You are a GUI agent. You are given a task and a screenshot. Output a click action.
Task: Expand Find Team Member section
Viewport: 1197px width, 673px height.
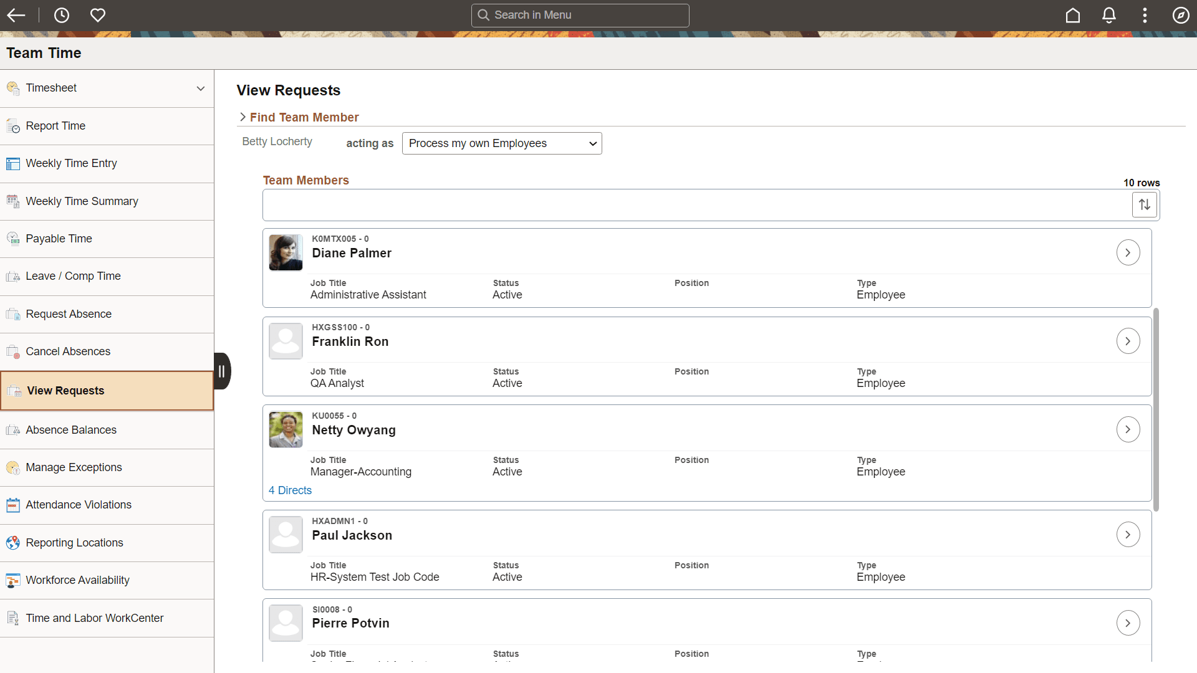click(243, 117)
